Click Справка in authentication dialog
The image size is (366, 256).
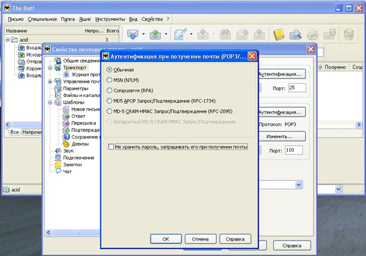pyautogui.click(x=235, y=239)
